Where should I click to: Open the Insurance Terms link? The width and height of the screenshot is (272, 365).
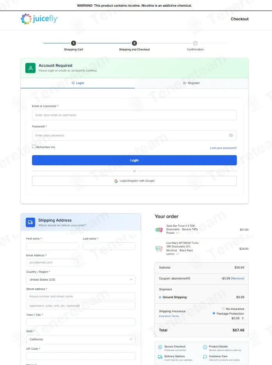pos(169,316)
